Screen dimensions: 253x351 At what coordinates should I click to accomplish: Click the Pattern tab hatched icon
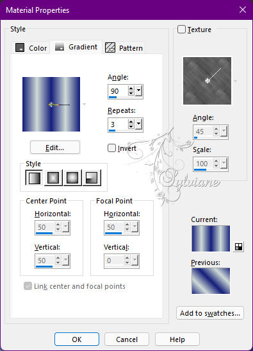(110, 47)
